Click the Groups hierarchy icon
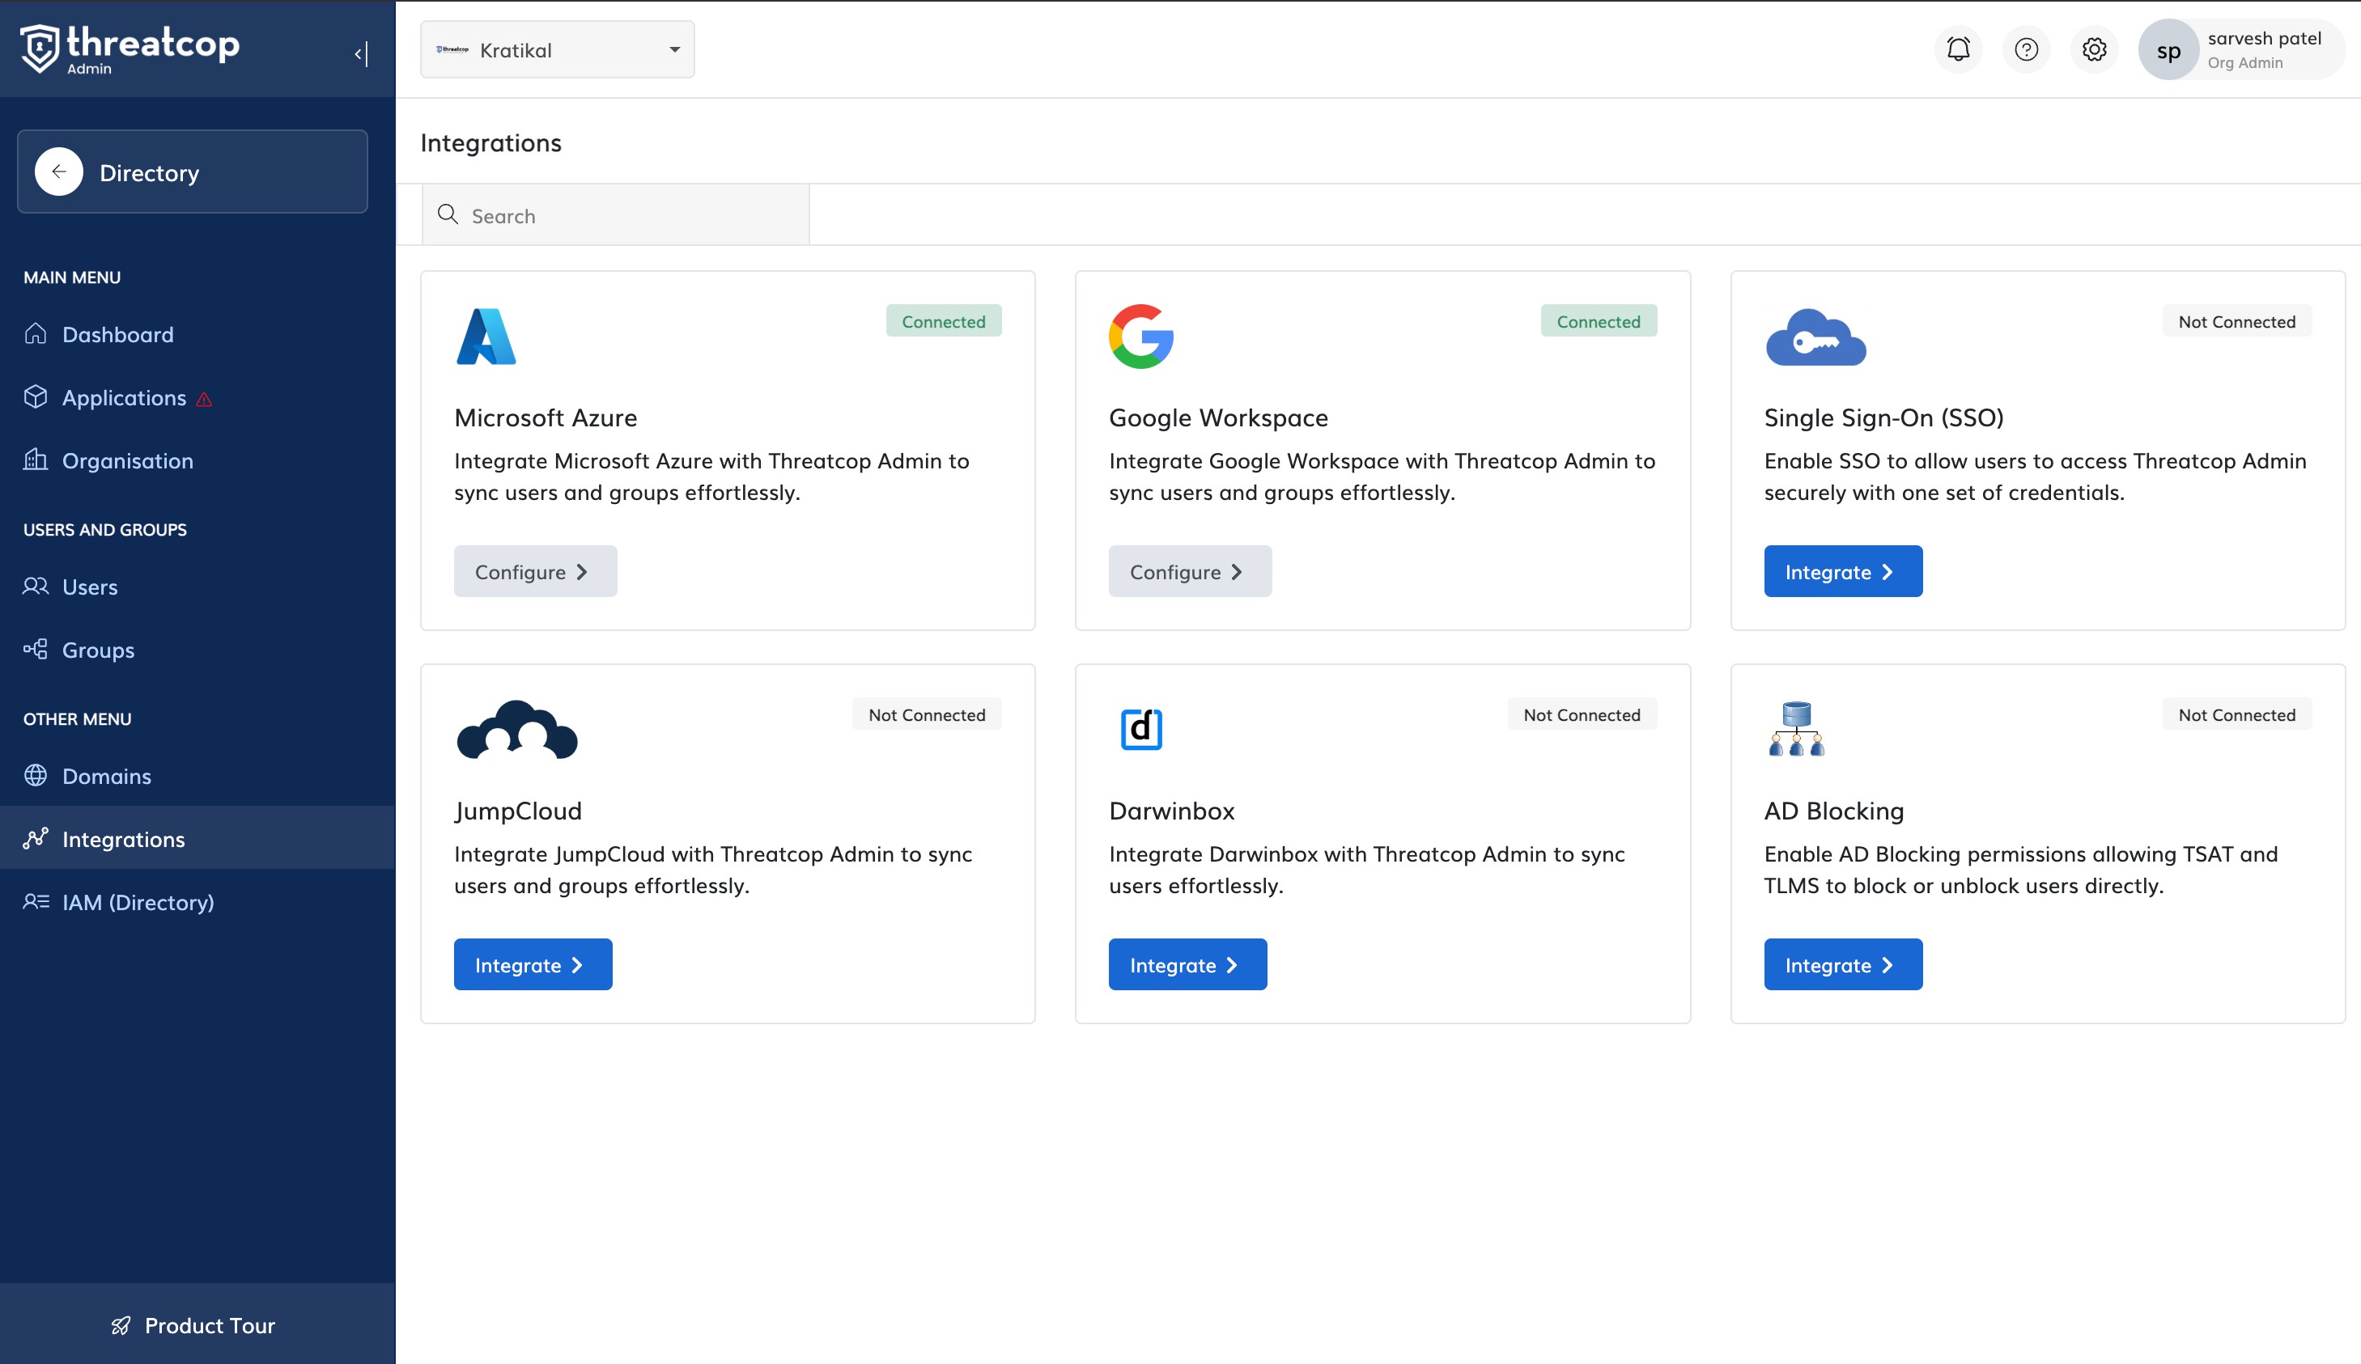 click(x=36, y=649)
